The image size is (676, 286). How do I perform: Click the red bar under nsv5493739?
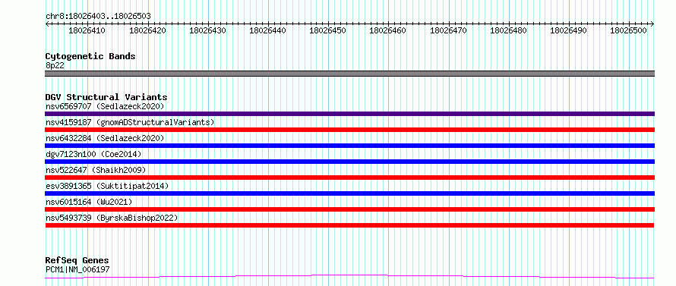[x=349, y=225]
